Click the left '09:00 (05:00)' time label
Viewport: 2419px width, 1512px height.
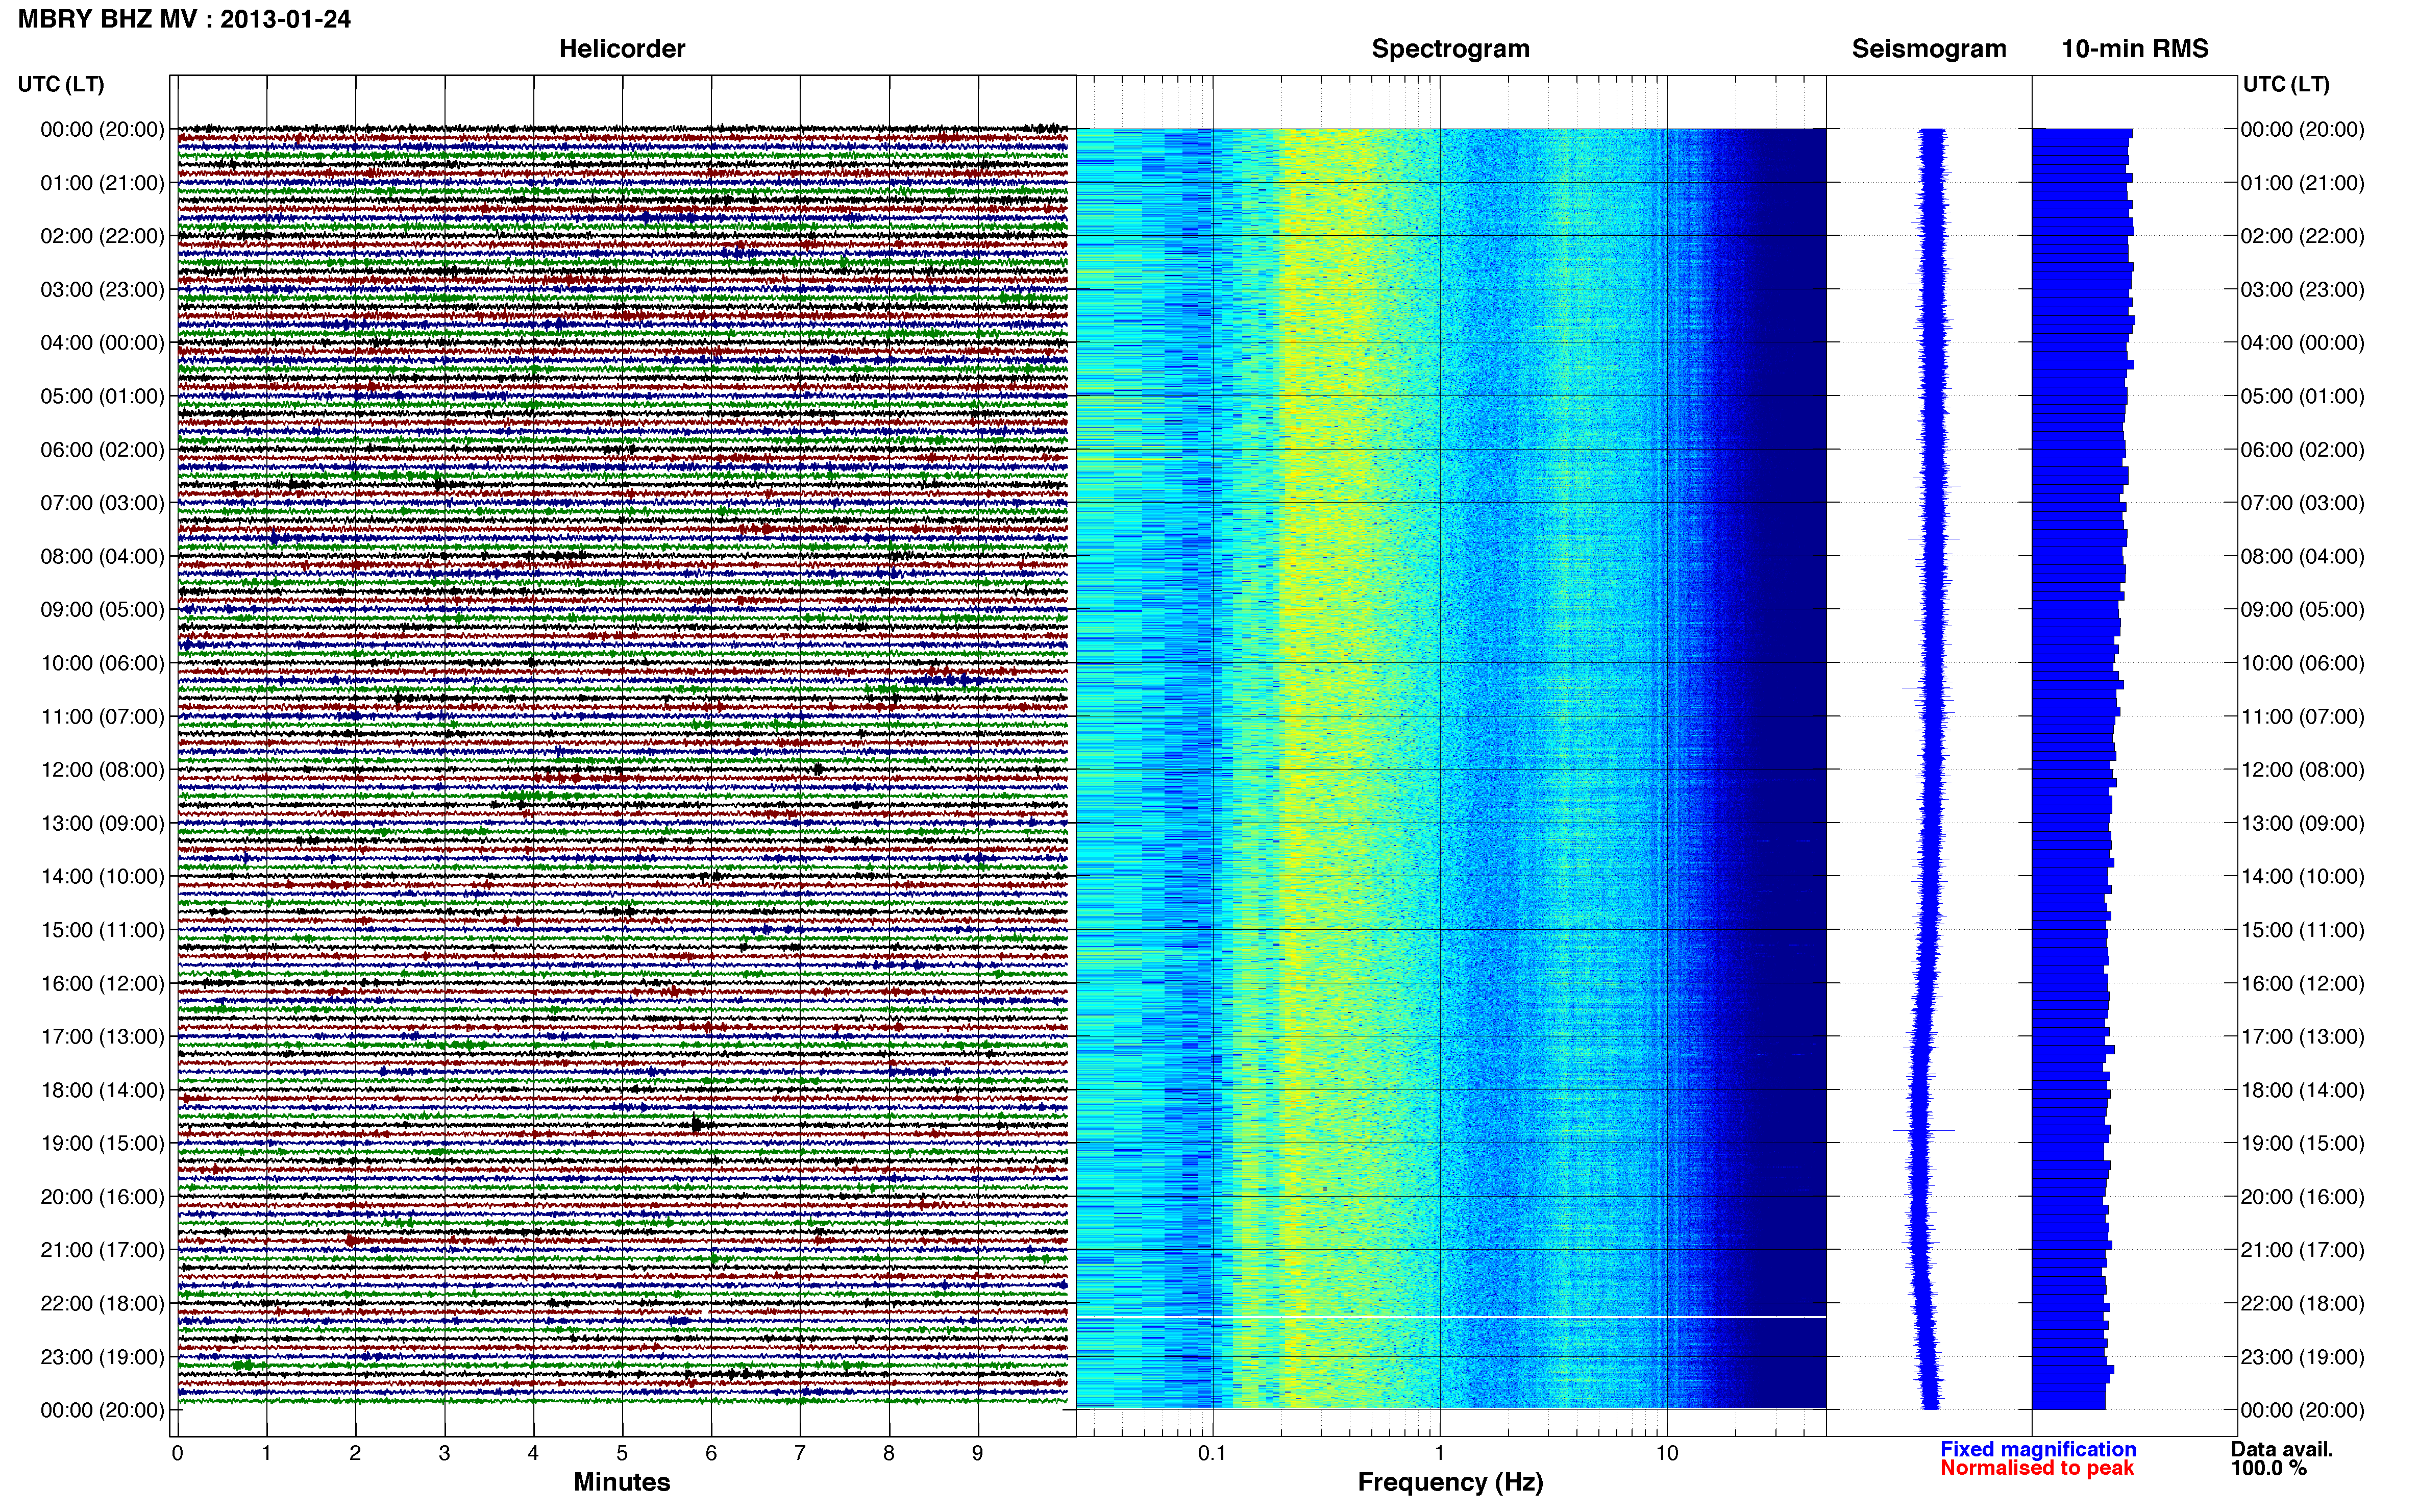(102, 610)
